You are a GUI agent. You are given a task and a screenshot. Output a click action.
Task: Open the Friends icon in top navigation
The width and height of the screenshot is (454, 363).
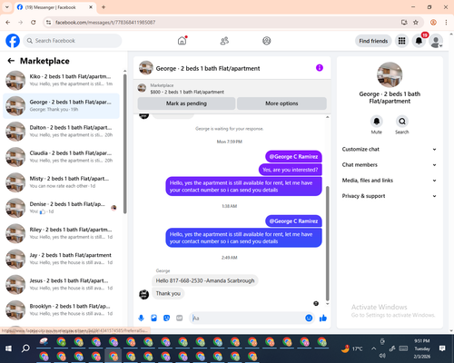coord(224,41)
